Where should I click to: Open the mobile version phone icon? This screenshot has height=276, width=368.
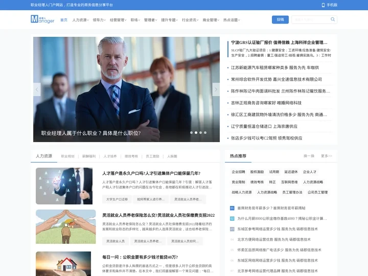[323, 5]
